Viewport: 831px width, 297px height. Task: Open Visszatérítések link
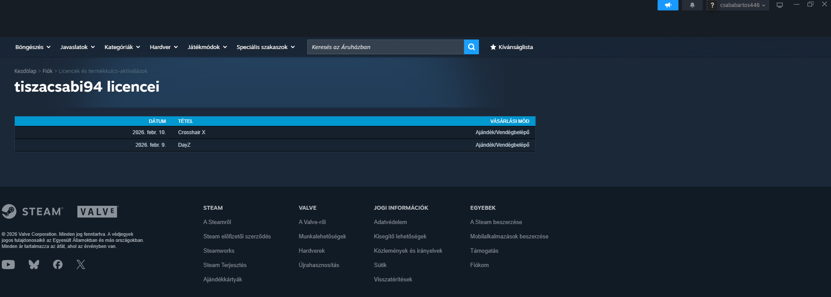pyautogui.click(x=393, y=279)
